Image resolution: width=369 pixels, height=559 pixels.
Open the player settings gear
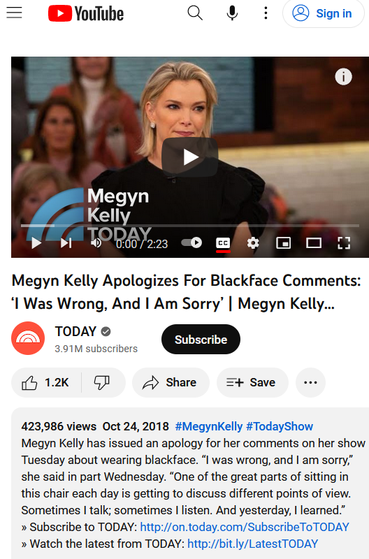pyautogui.click(x=253, y=243)
